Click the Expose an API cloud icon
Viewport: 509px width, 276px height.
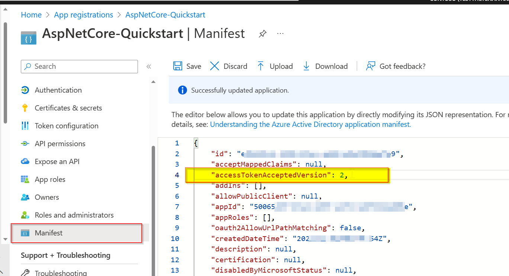click(25, 161)
